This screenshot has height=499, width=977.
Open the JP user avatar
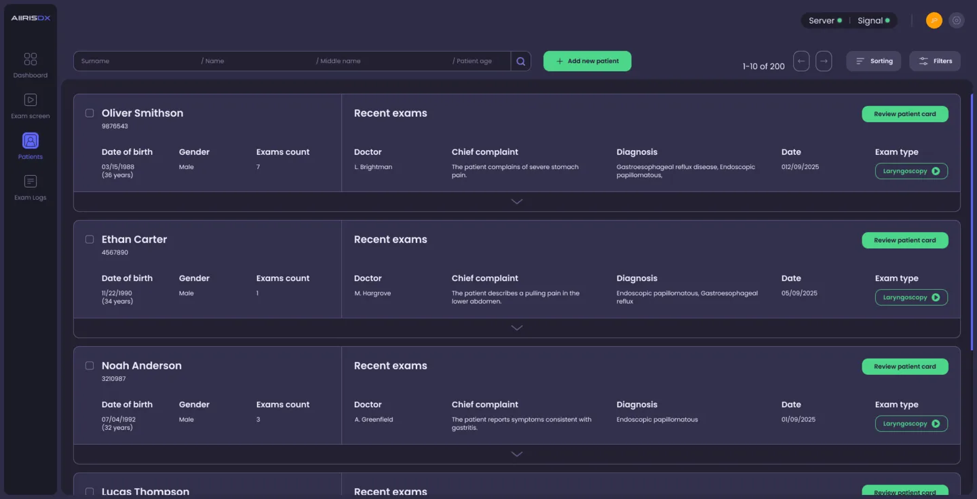(934, 20)
